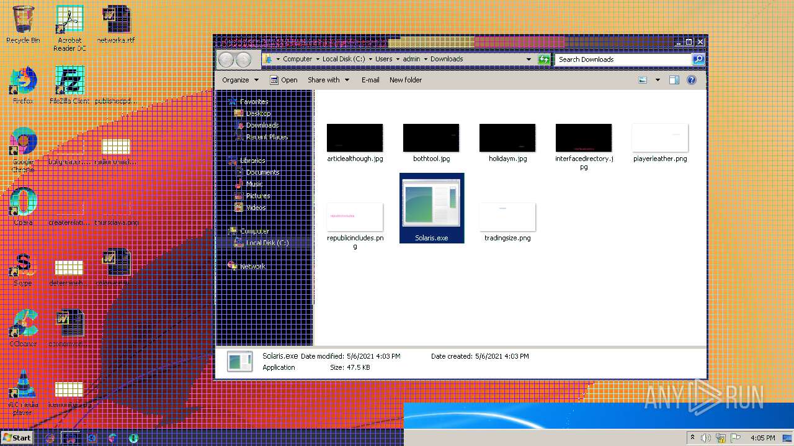Launch the VLC media player shortcut
794x446 pixels.
point(23,392)
